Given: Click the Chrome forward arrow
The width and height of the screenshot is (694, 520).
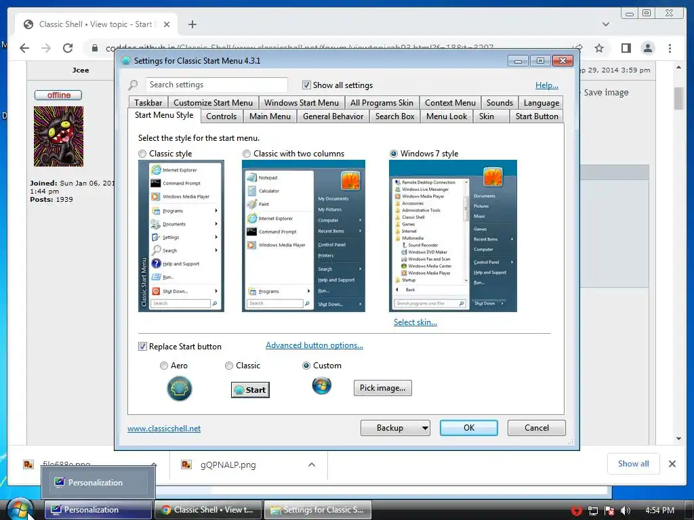Looking at the screenshot, I should click(46, 48).
